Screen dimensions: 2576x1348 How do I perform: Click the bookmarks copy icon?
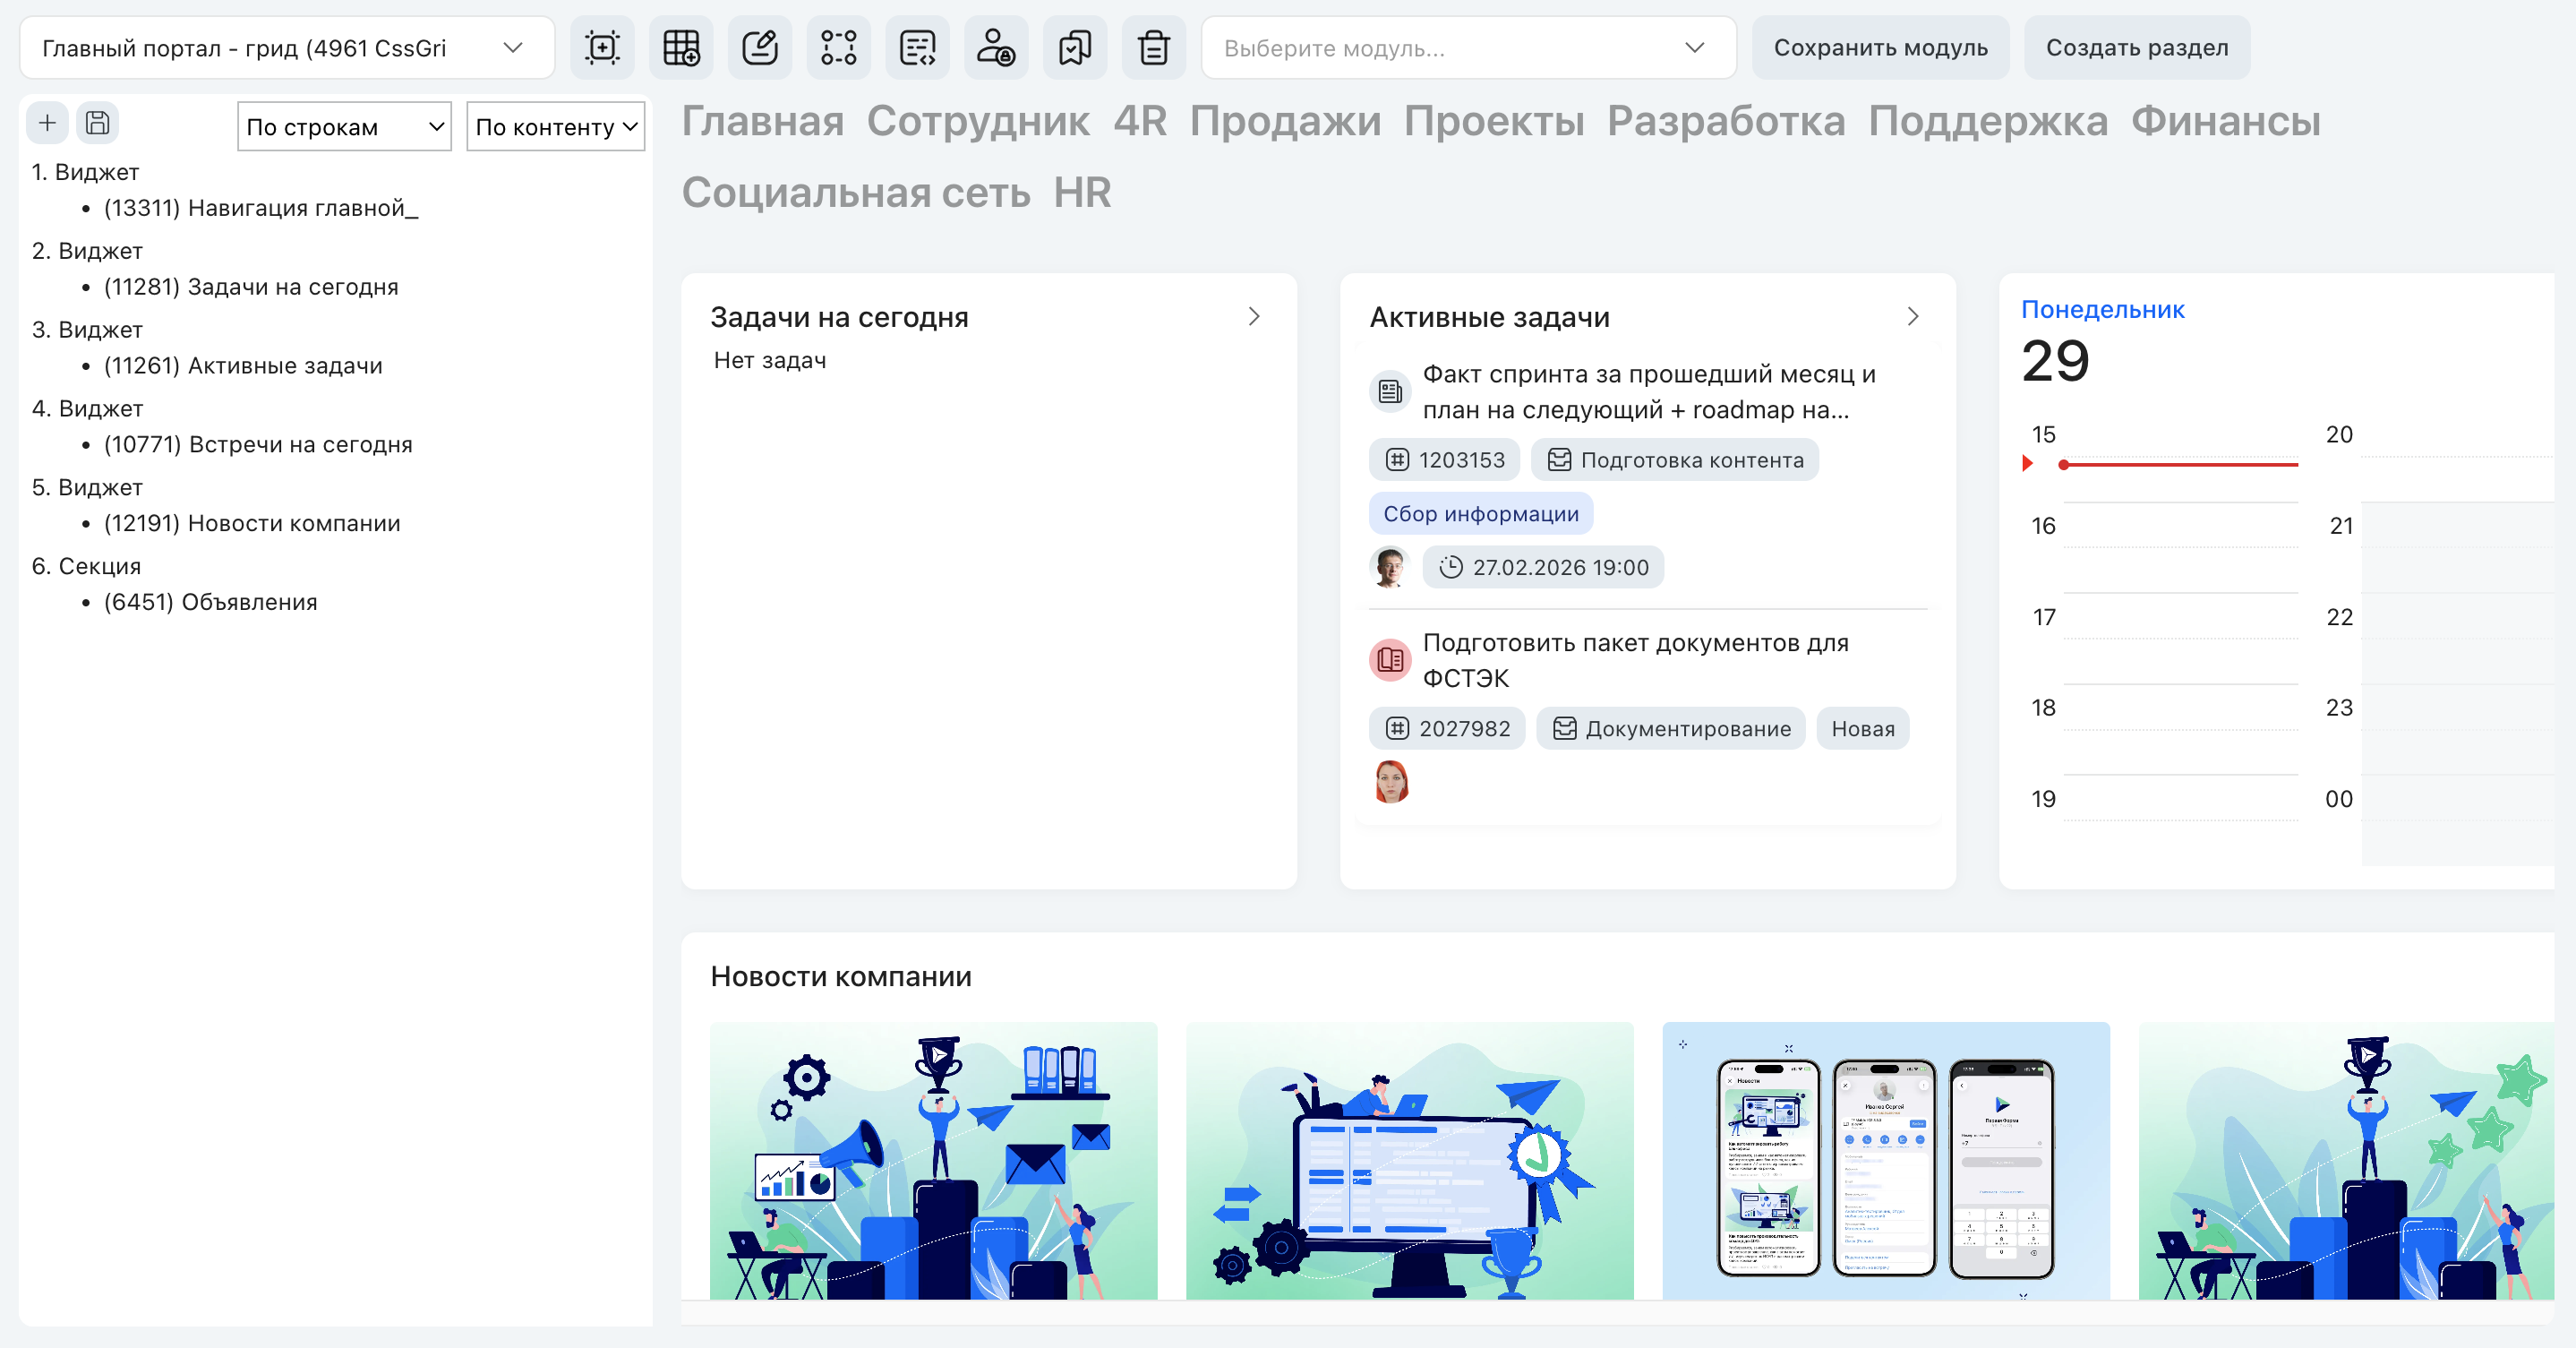1075,47
